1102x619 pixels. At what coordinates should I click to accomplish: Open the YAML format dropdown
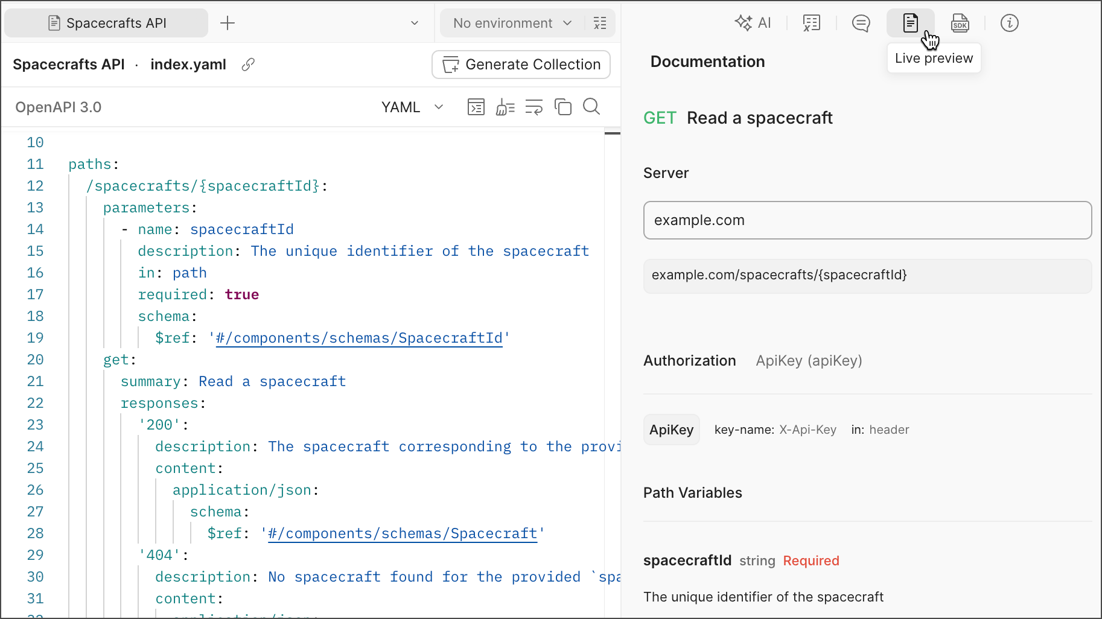[412, 107]
